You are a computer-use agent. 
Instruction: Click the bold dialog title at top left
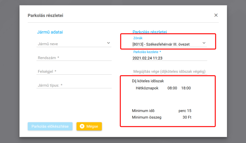45,16
